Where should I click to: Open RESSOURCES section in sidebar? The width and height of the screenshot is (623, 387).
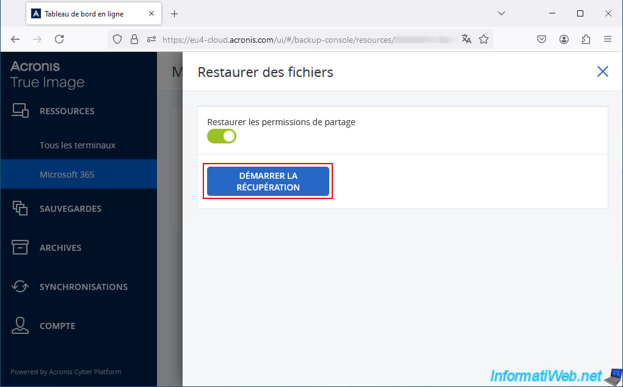click(67, 111)
